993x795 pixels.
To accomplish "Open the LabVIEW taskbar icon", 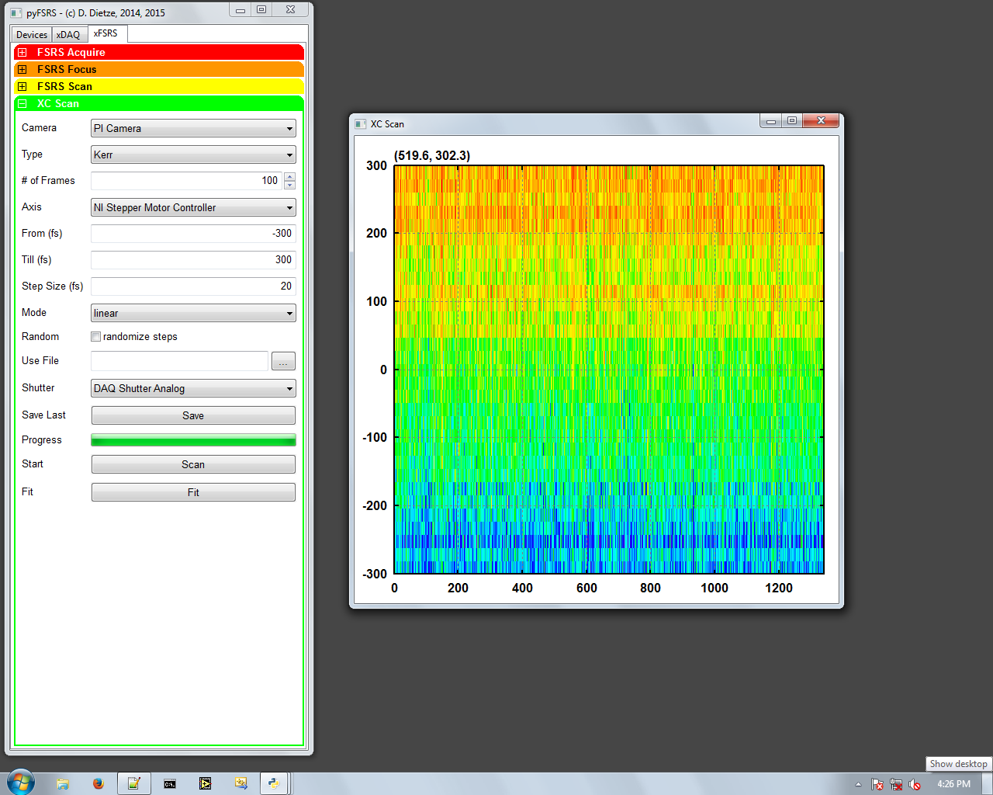I will [205, 783].
